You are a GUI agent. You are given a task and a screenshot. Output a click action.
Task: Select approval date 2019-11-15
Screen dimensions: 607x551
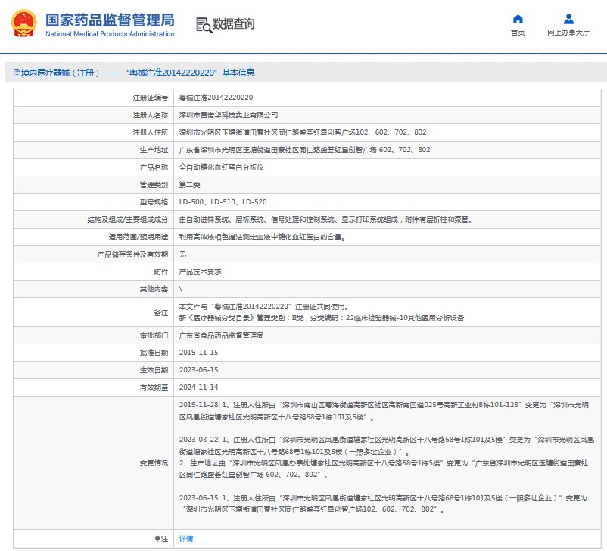(x=198, y=353)
